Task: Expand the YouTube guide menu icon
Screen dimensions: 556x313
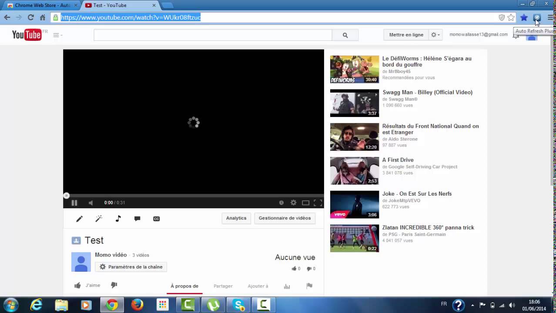Action: pos(57,35)
